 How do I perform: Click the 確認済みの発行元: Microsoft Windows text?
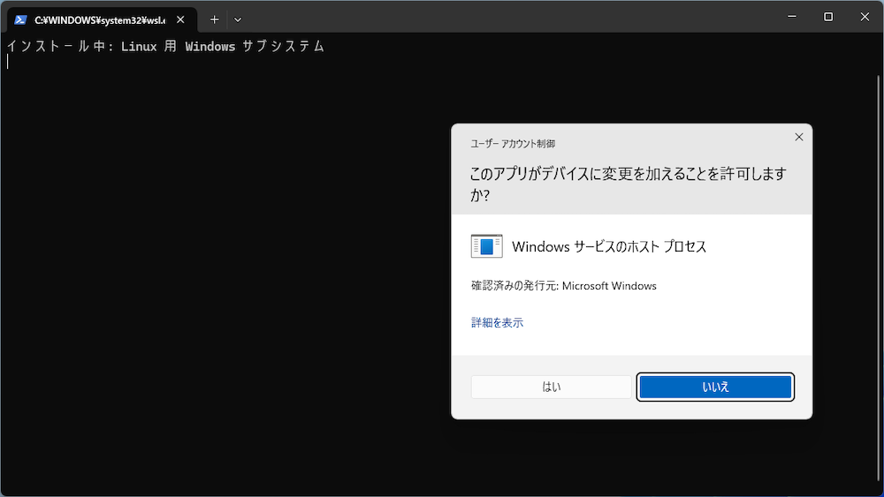tap(564, 286)
